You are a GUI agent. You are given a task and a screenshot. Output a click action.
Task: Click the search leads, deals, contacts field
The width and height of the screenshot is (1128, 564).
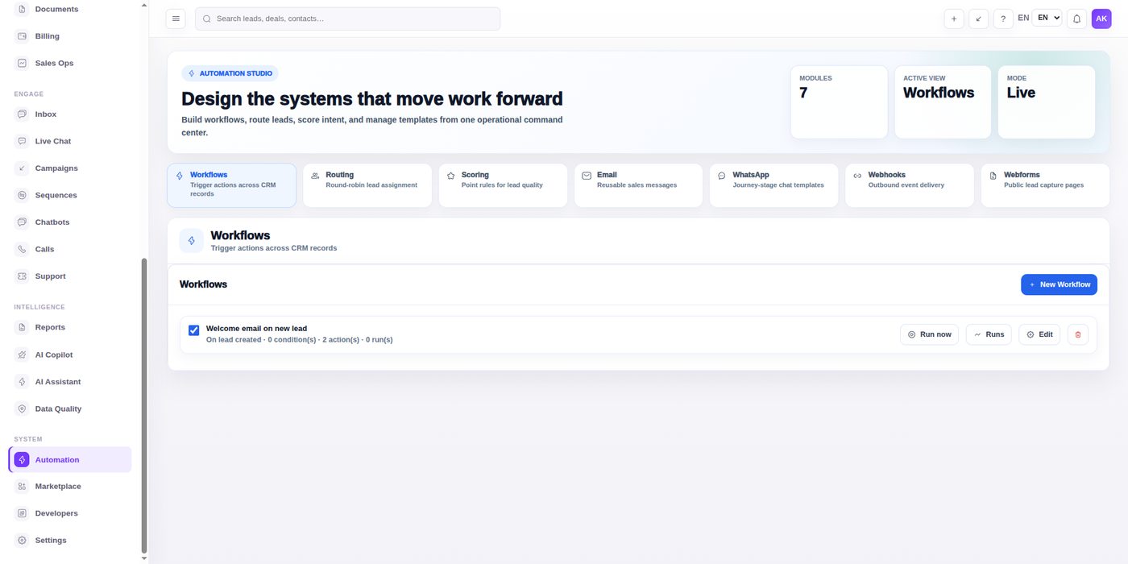(x=347, y=19)
